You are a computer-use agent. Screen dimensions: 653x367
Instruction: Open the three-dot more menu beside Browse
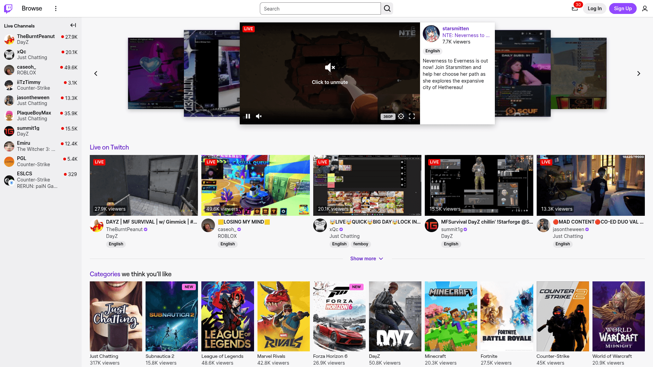pyautogui.click(x=56, y=8)
